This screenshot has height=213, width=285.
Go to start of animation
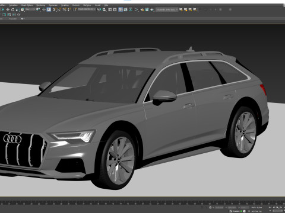270,207
